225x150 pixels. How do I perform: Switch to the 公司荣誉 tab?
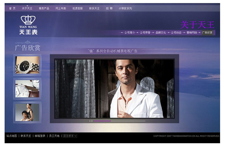point(145,32)
